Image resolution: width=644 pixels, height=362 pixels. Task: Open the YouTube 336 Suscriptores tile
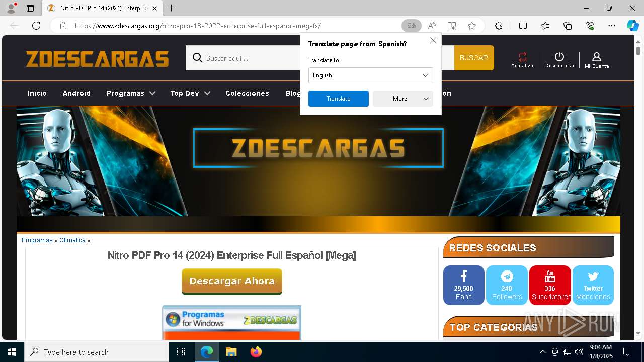click(x=550, y=285)
